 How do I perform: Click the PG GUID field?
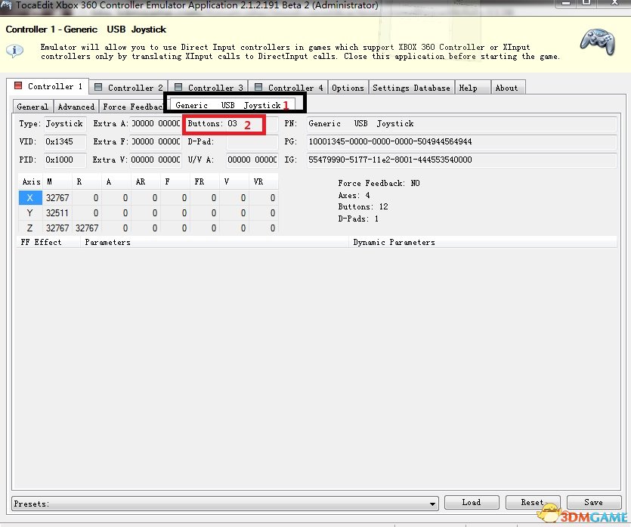(462, 141)
